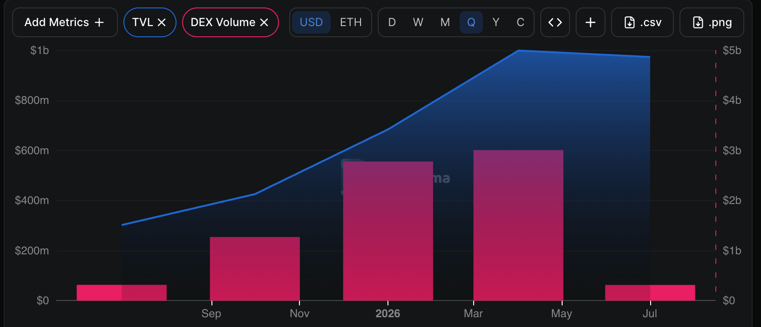
Task: Click the $3b right axis label
Action: (x=732, y=150)
